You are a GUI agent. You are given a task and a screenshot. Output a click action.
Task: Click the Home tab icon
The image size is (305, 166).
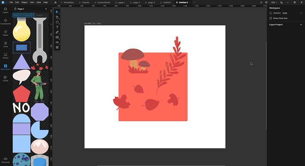(55, 3)
